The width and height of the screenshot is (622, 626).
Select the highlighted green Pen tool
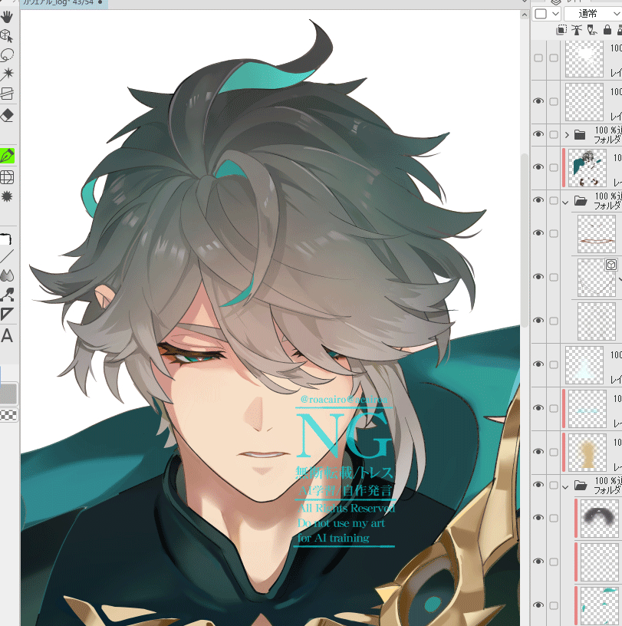point(8,156)
